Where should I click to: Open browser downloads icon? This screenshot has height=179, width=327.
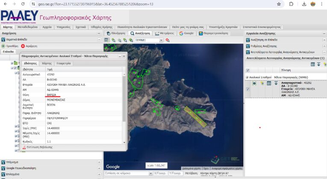point(304,4)
